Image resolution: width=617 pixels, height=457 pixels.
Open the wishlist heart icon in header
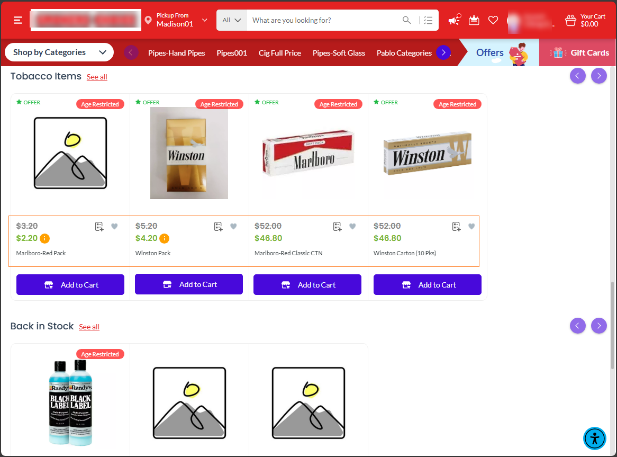[x=493, y=20]
